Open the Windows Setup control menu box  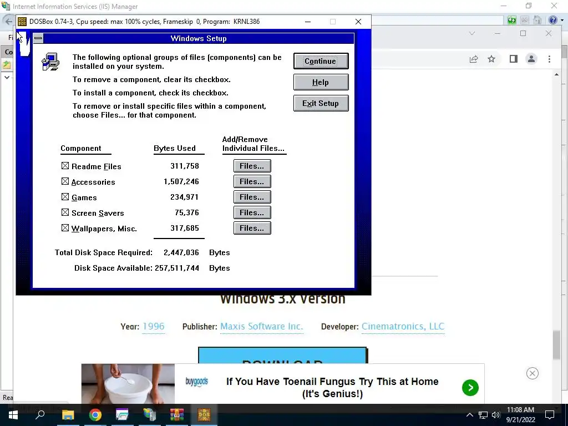(38, 38)
